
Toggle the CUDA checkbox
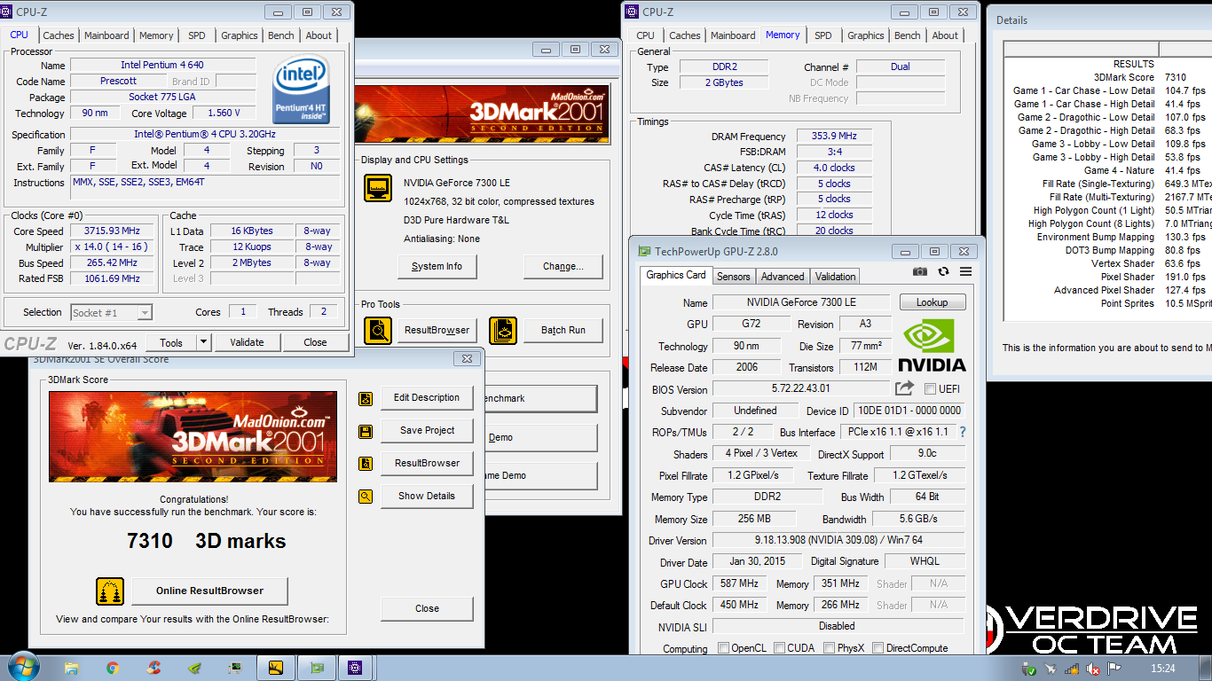coord(779,648)
